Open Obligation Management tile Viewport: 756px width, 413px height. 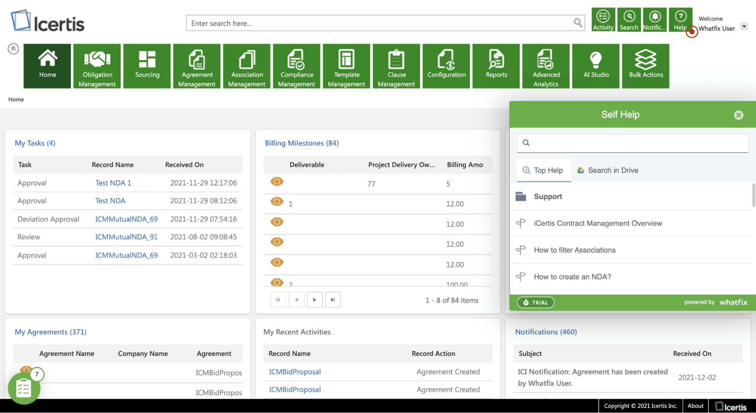(x=97, y=66)
